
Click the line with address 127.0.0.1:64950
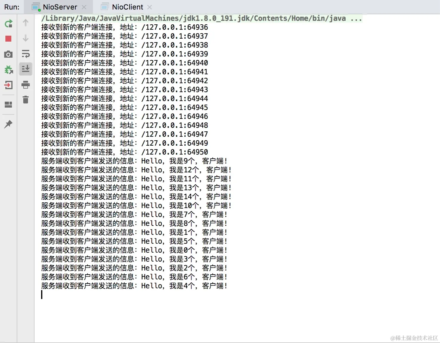tap(125, 152)
